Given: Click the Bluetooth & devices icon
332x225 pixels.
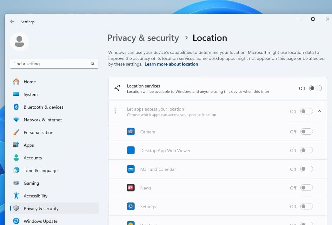Looking at the screenshot, I should 16,107.
